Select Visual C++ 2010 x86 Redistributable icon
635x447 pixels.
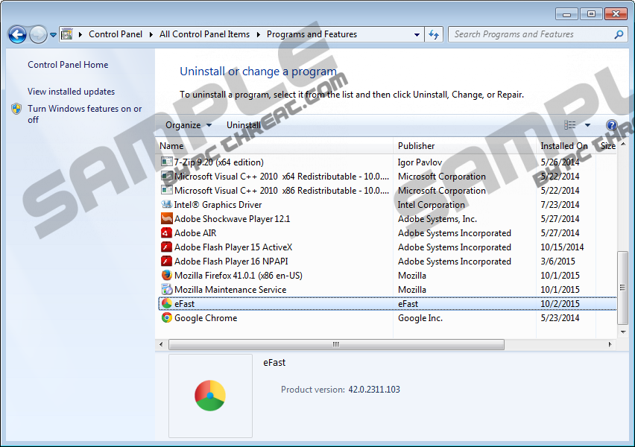point(167,190)
